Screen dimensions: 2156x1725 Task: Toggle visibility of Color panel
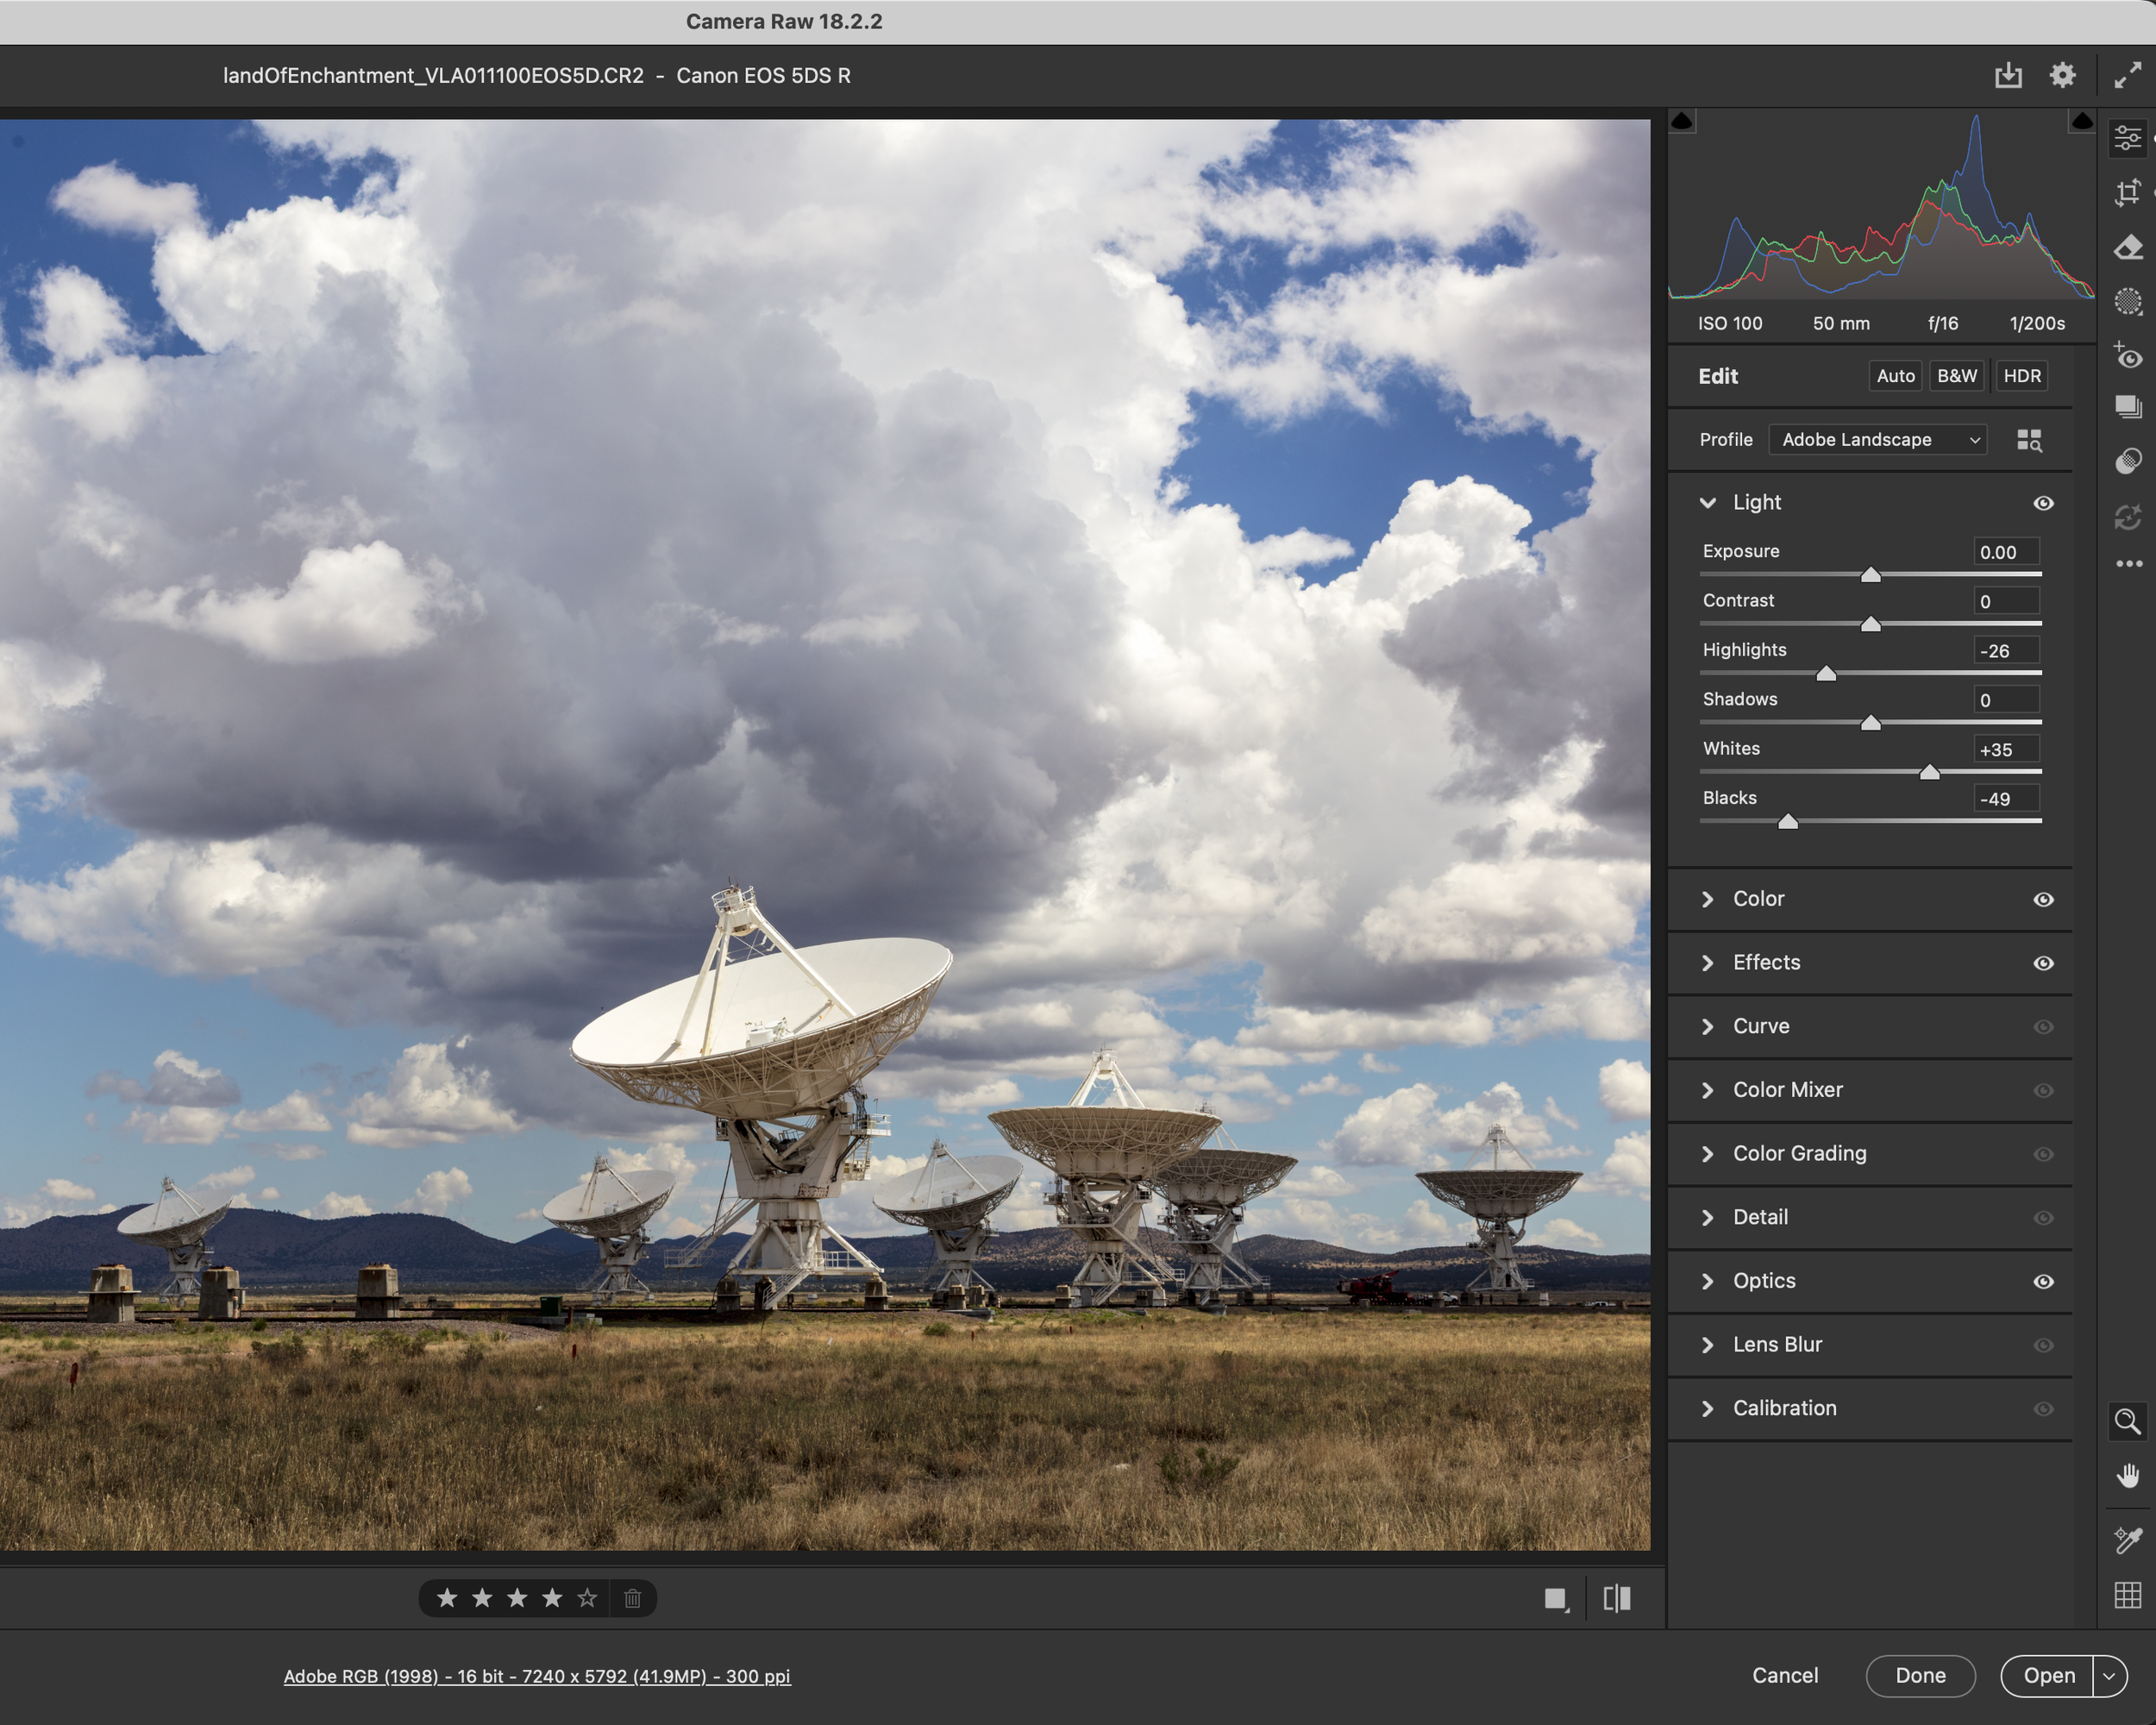pos(2043,899)
